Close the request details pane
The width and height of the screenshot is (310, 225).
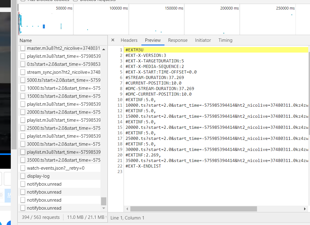pos(113,40)
